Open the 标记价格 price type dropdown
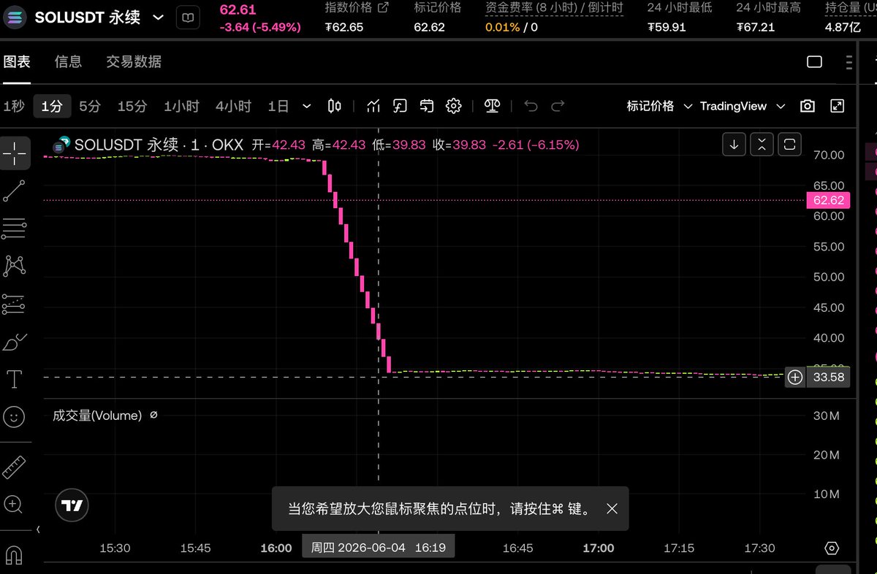This screenshot has height=574, width=877. [x=659, y=106]
